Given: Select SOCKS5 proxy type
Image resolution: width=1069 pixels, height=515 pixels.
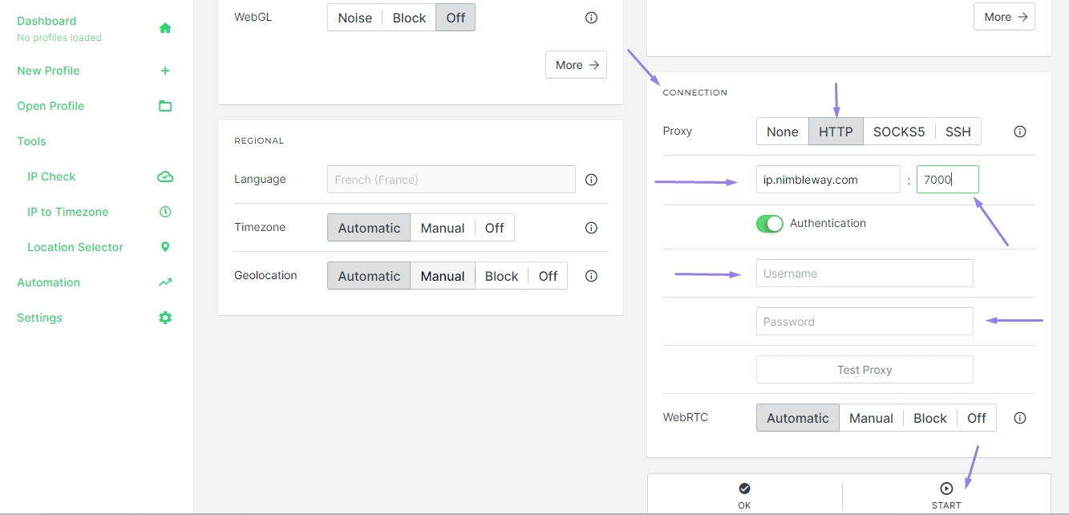Looking at the screenshot, I should click(x=898, y=132).
